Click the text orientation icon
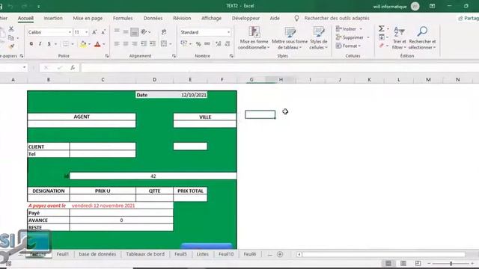This screenshot has width=479, height=269. point(144,31)
